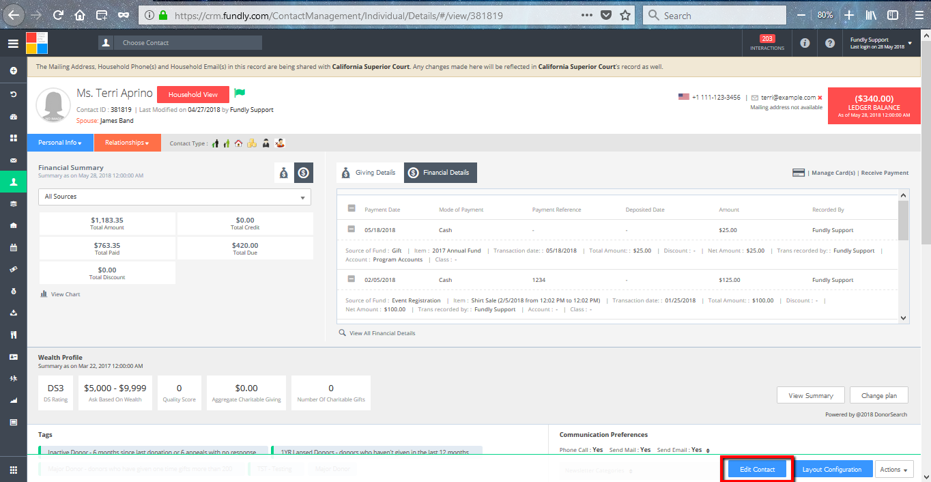The width and height of the screenshot is (931, 482).
Task: Click the info icon in top header
Action: [805, 43]
